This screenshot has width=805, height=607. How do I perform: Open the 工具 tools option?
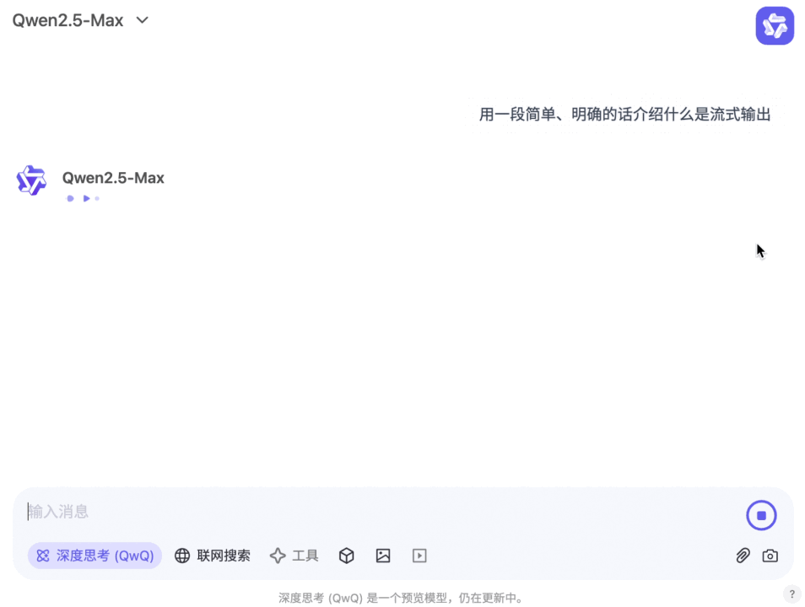pos(294,556)
